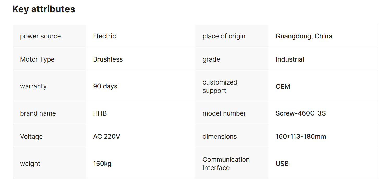The width and height of the screenshot is (390, 187).
Task: Click the HHB brand name value
Action: point(100,113)
